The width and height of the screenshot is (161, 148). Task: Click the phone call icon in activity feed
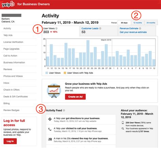(x=50, y=129)
